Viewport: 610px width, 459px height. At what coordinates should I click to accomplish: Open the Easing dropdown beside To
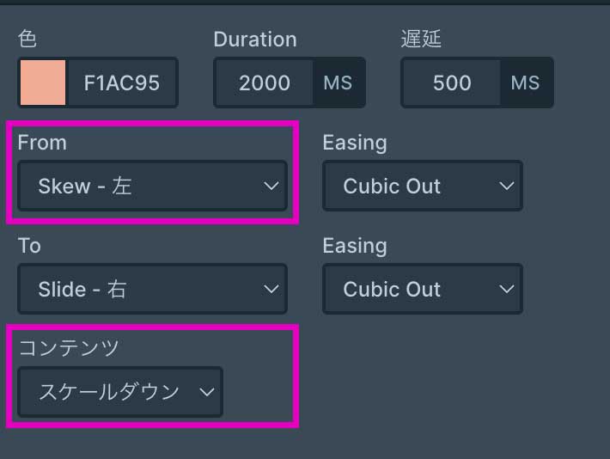coord(422,289)
